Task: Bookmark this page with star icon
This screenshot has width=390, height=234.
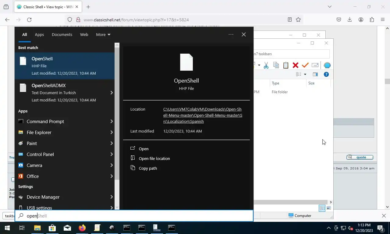Action: (298, 19)
